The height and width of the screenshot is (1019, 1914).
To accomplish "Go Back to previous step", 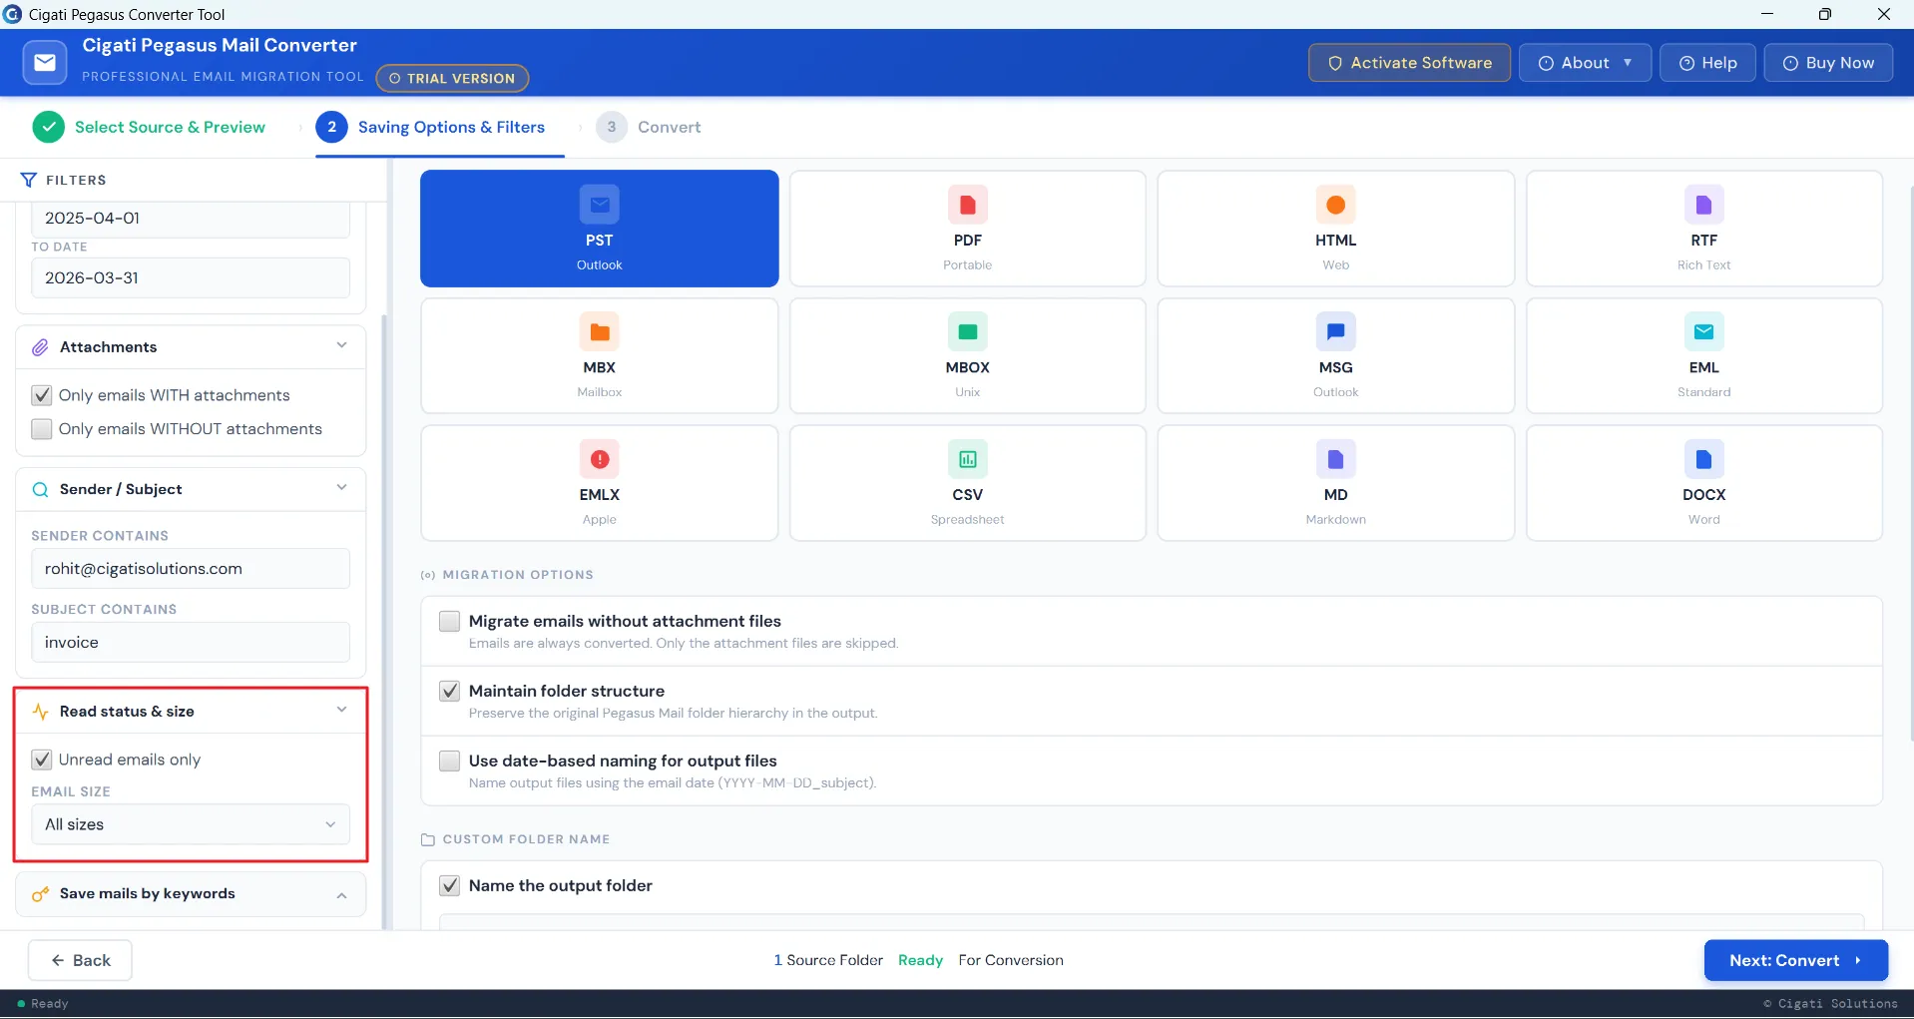I will click(80, 960).
